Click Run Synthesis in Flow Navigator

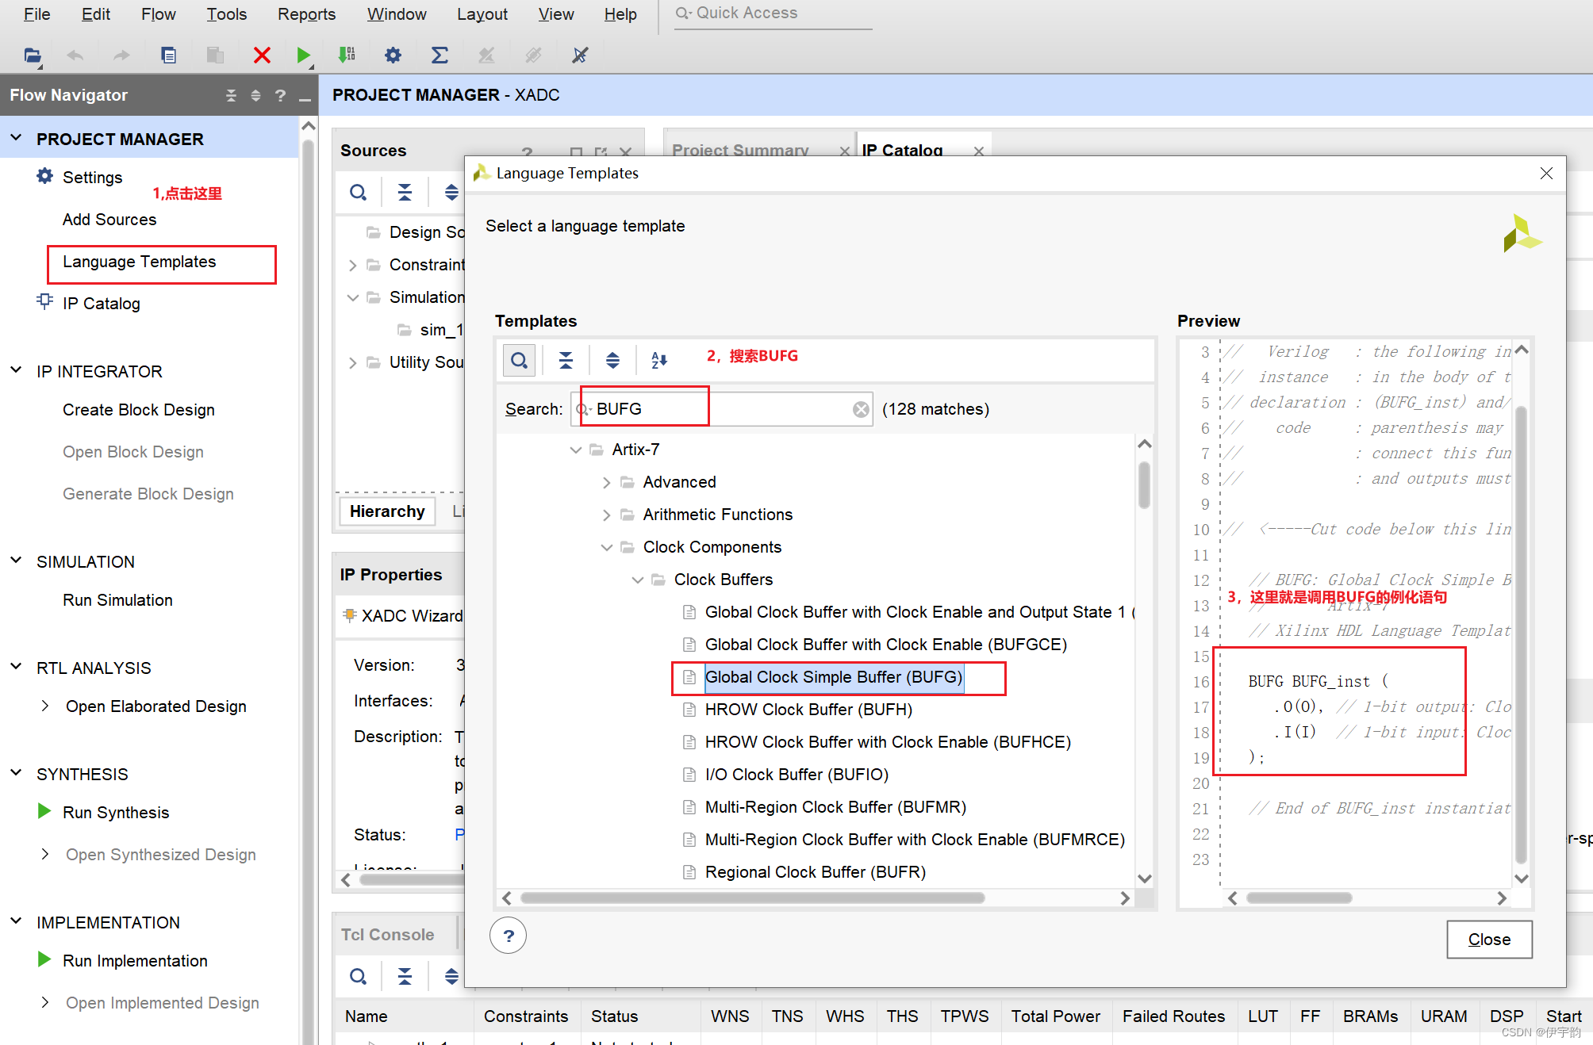(x=116, y=813)
